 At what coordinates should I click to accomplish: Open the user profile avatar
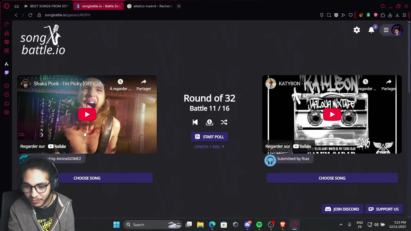coord(397,30)
